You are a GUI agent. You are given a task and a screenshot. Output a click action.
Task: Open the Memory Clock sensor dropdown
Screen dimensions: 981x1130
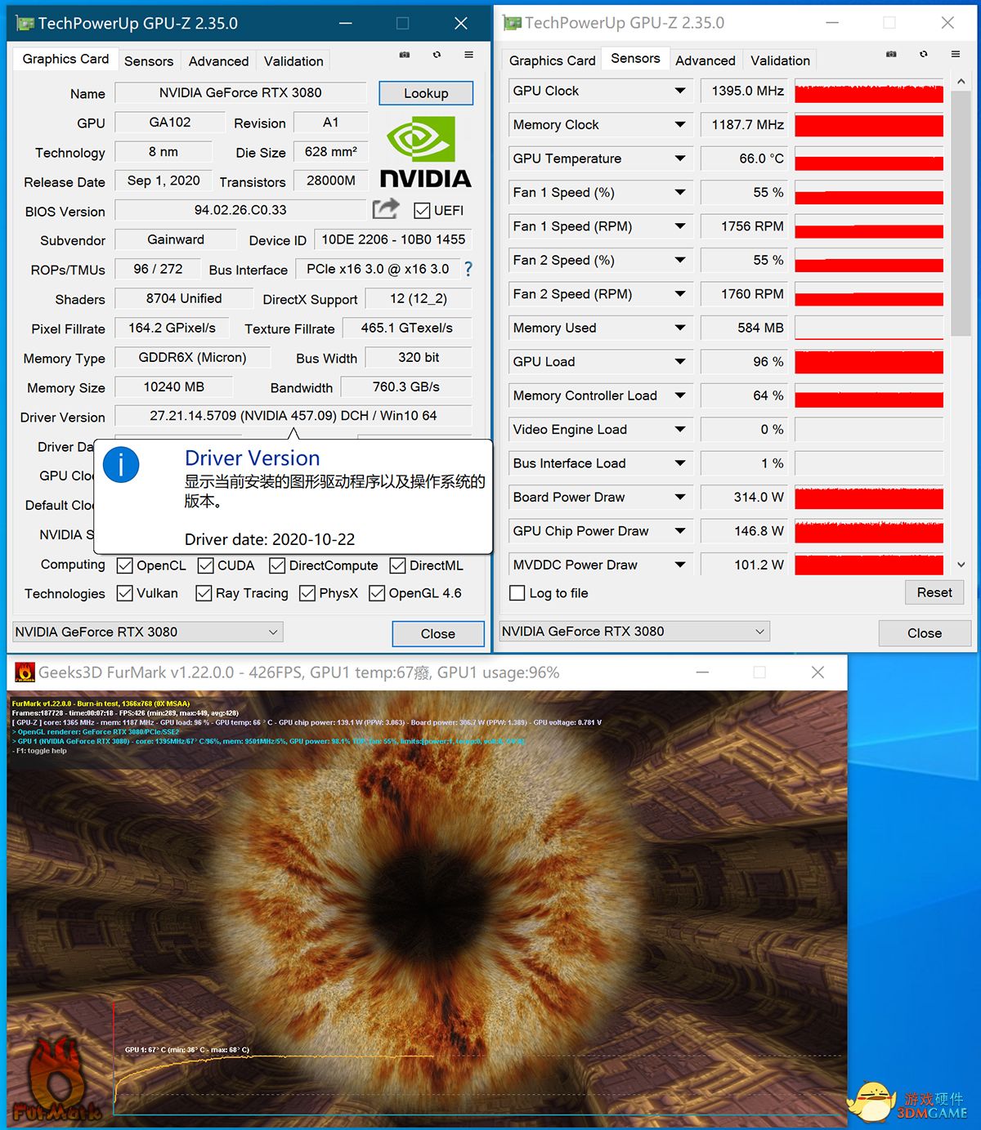[x=680, y=124]
